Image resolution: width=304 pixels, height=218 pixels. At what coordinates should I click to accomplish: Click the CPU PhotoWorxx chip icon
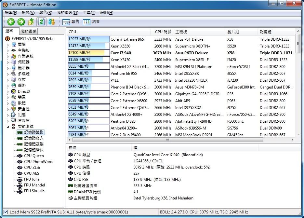pos(20,162)
